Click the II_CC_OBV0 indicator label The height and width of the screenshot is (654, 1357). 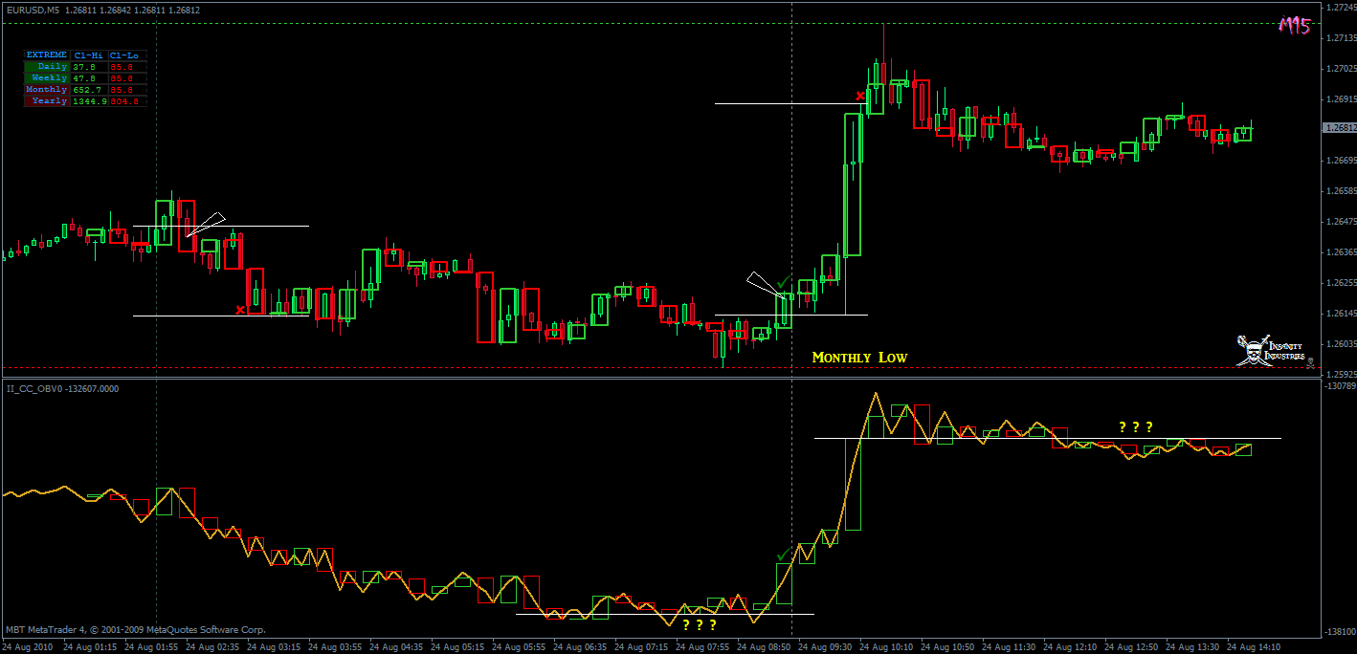pyautogui.click(x=63, y=389)
